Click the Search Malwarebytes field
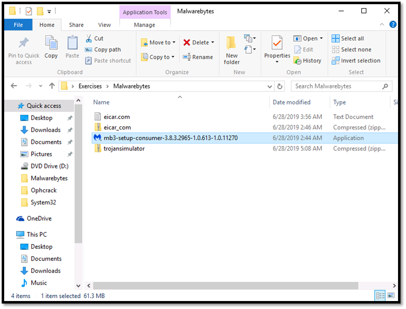This screenshot has height=309, width=406. (x=341, y=86)
